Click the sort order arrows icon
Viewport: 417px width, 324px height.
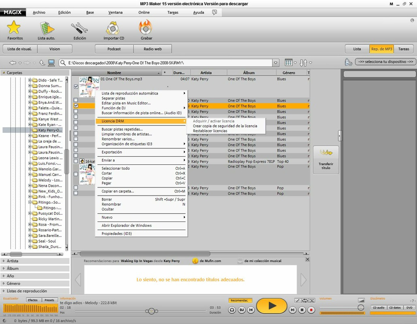(x=304, y=63)
